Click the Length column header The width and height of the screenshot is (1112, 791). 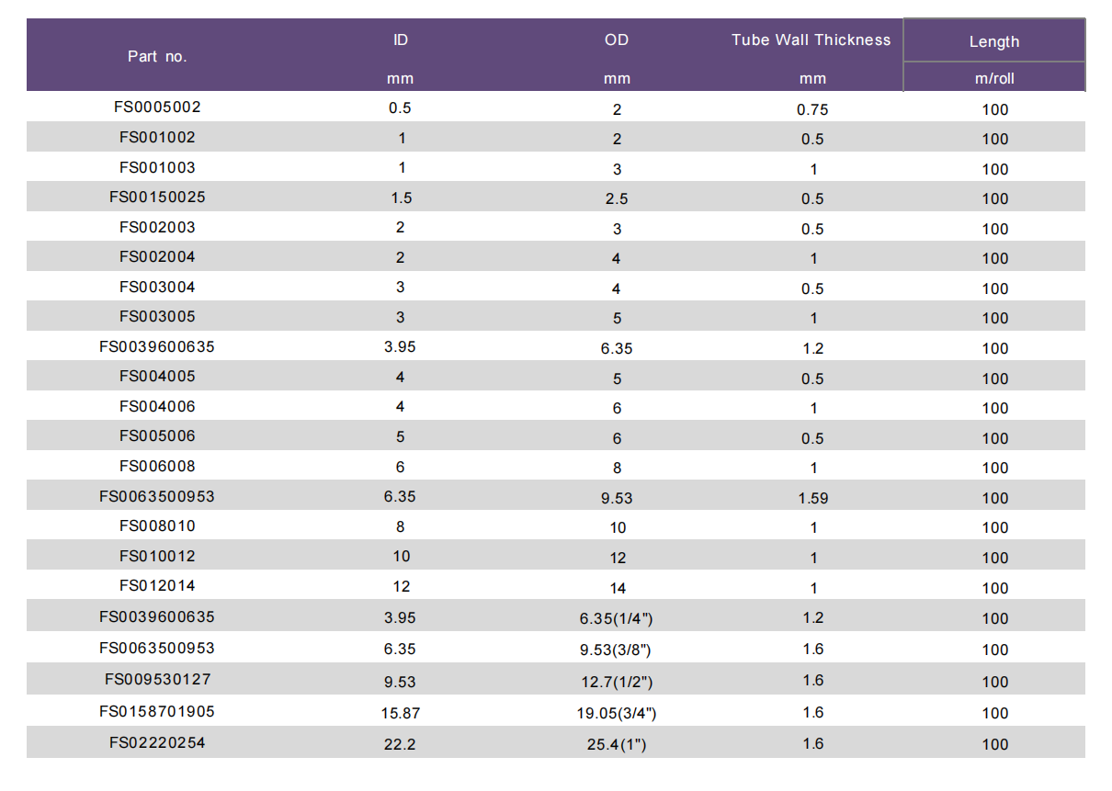pos(993,41)
